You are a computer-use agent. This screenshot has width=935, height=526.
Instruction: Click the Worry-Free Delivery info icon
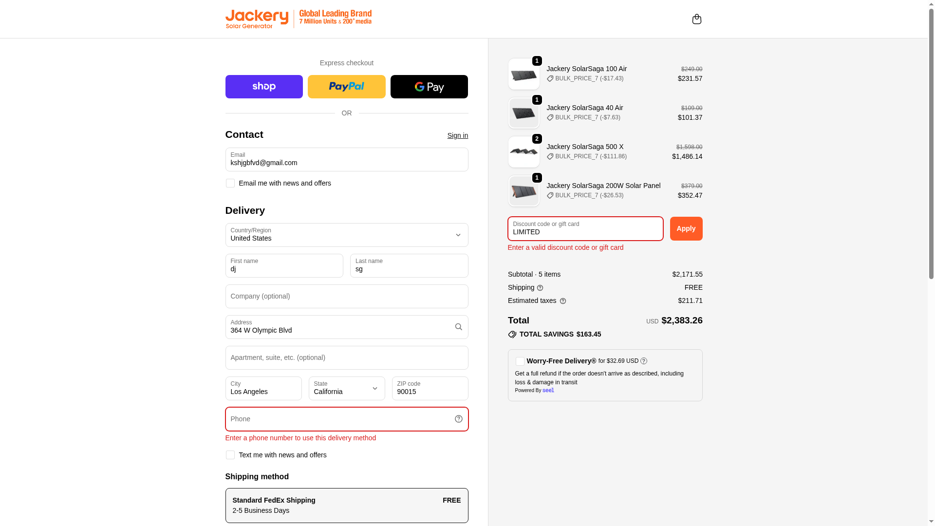tap(644, 361)
